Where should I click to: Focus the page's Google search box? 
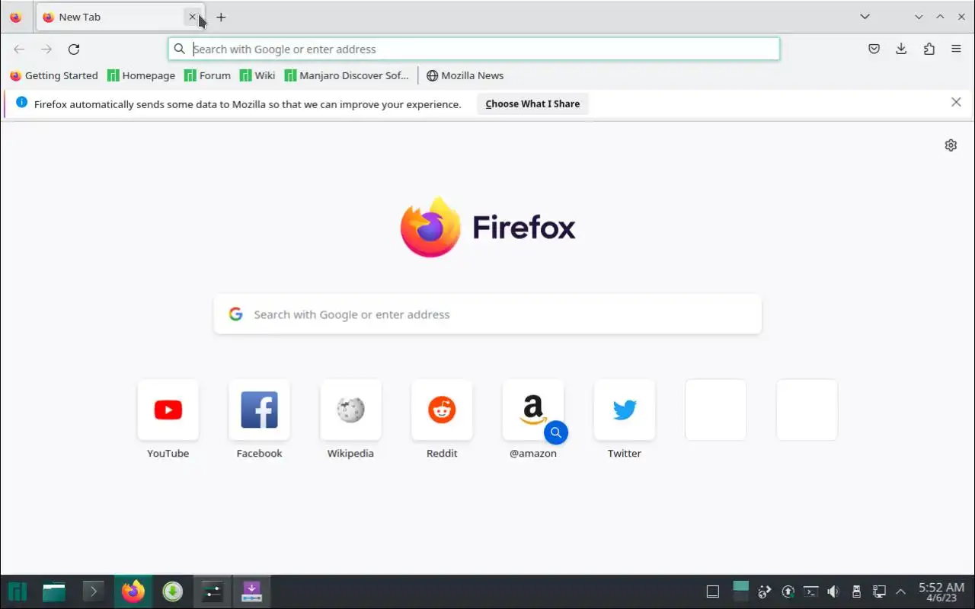487,314
